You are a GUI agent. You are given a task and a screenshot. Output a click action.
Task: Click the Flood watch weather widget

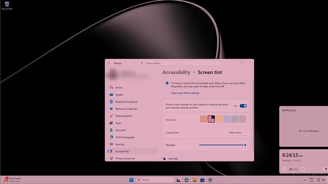(12, 180)
